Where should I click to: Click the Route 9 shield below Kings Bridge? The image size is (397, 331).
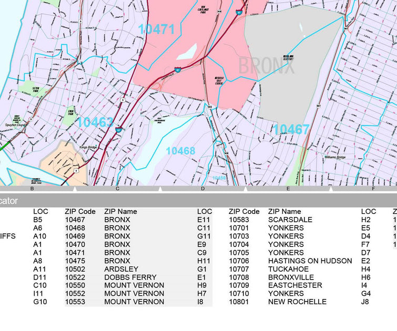(76, 170)
